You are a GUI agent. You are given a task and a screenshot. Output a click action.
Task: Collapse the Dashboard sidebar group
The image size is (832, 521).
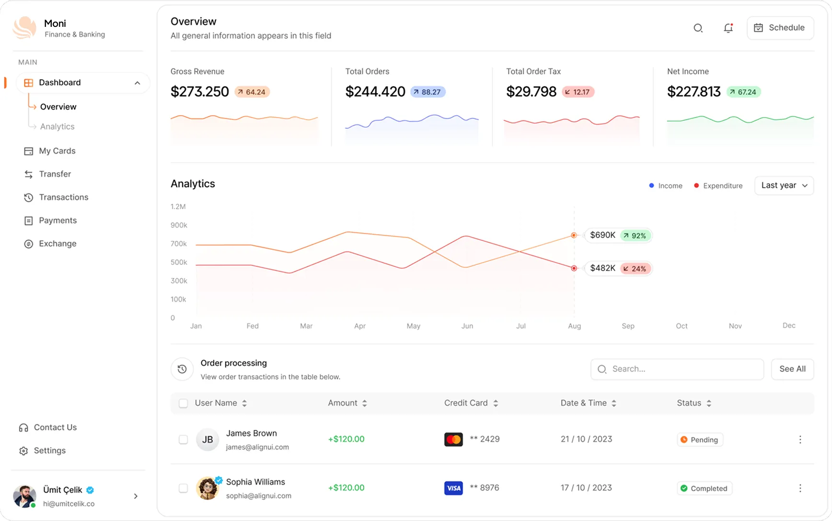138,83
